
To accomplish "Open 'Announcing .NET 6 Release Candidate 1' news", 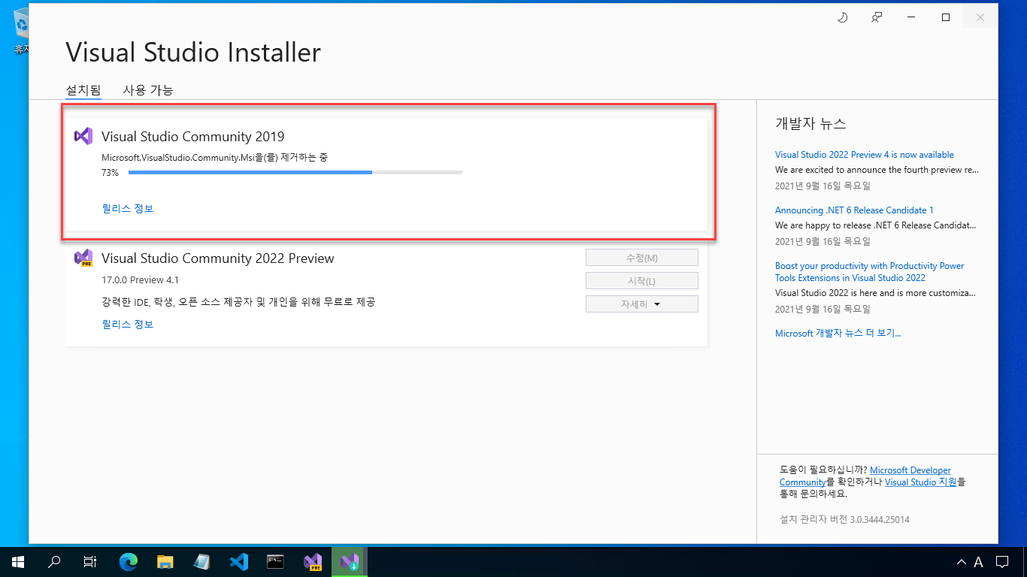I will (854, 210).
